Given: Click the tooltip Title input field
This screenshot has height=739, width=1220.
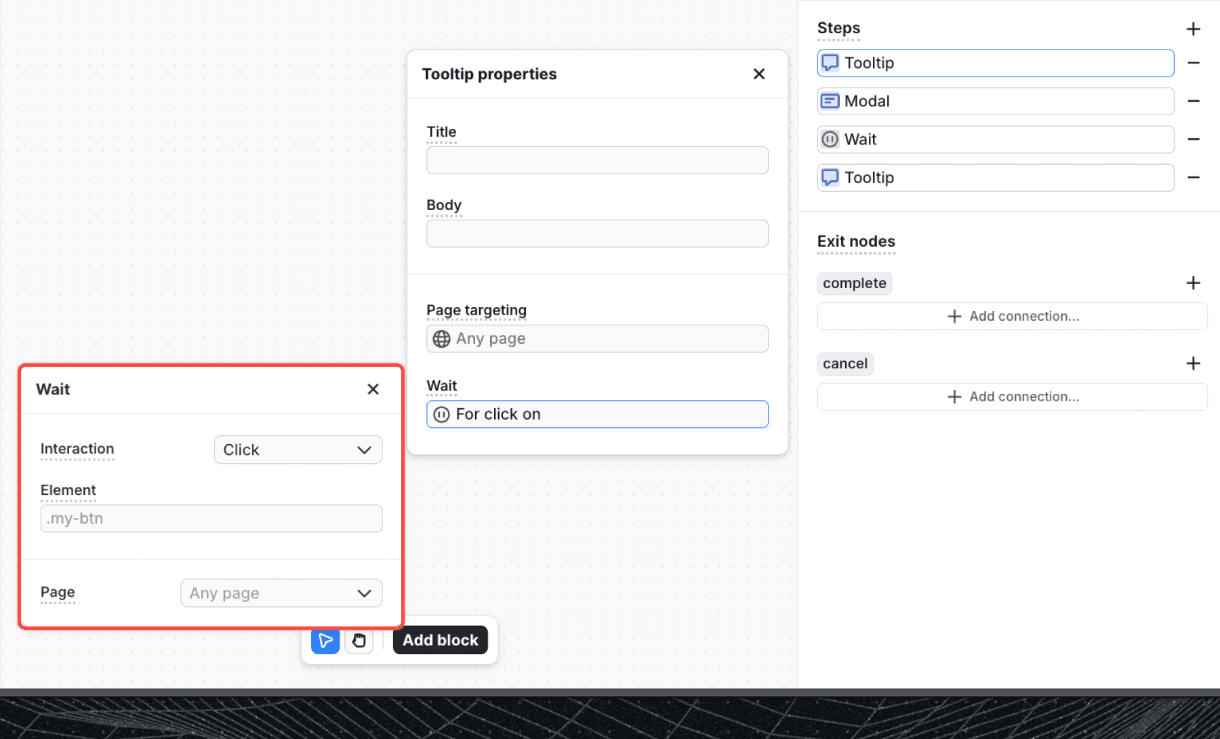Looking at the screenshot, I should (x=596, y=161).
